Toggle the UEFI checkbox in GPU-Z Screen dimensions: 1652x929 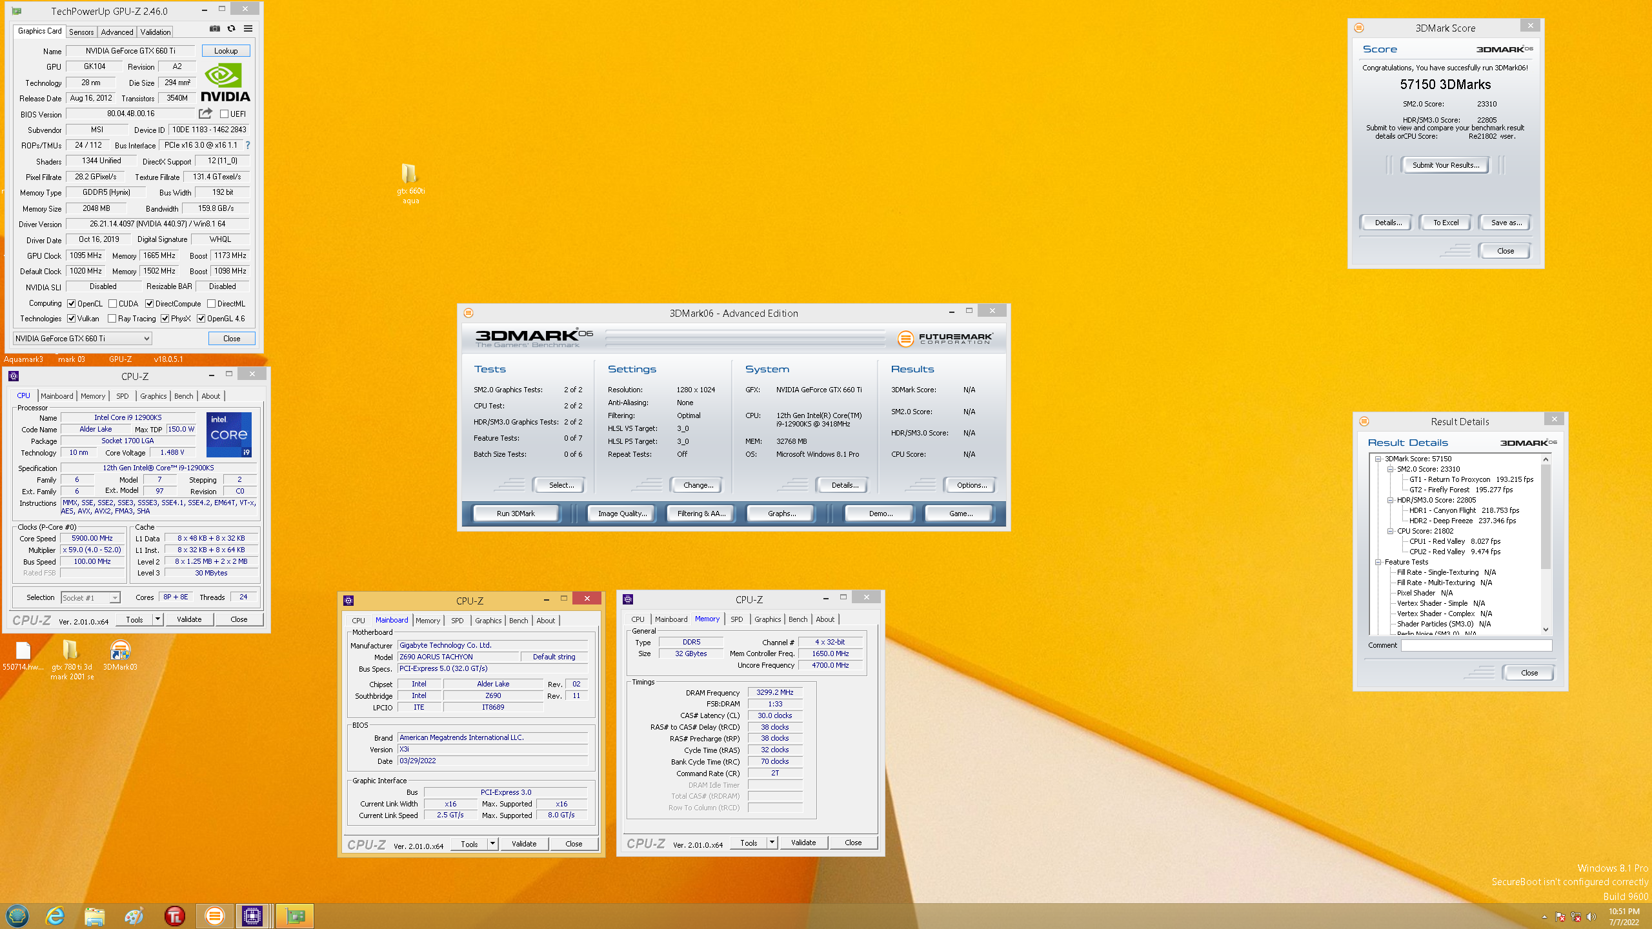tap(224, 114)
